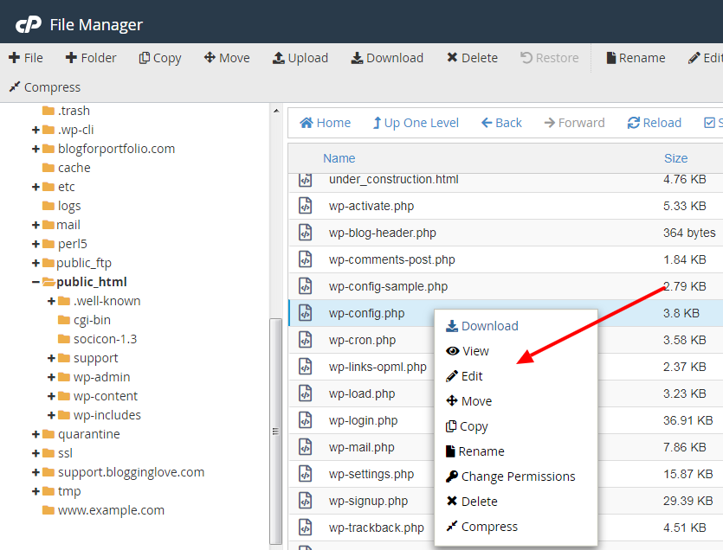Choose View in the context menu
Screen dimensions: 723x550
click(474, 351)
